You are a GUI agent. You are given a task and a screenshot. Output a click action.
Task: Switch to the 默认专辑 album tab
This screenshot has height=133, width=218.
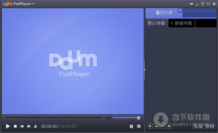(157, 23)
